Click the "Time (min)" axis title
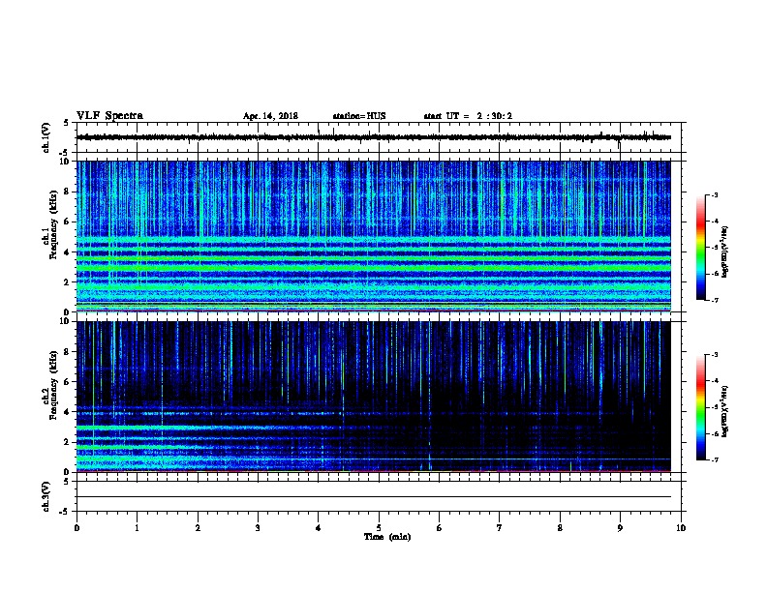This screenshot has height=592, width=767. [x=387, y=537]
